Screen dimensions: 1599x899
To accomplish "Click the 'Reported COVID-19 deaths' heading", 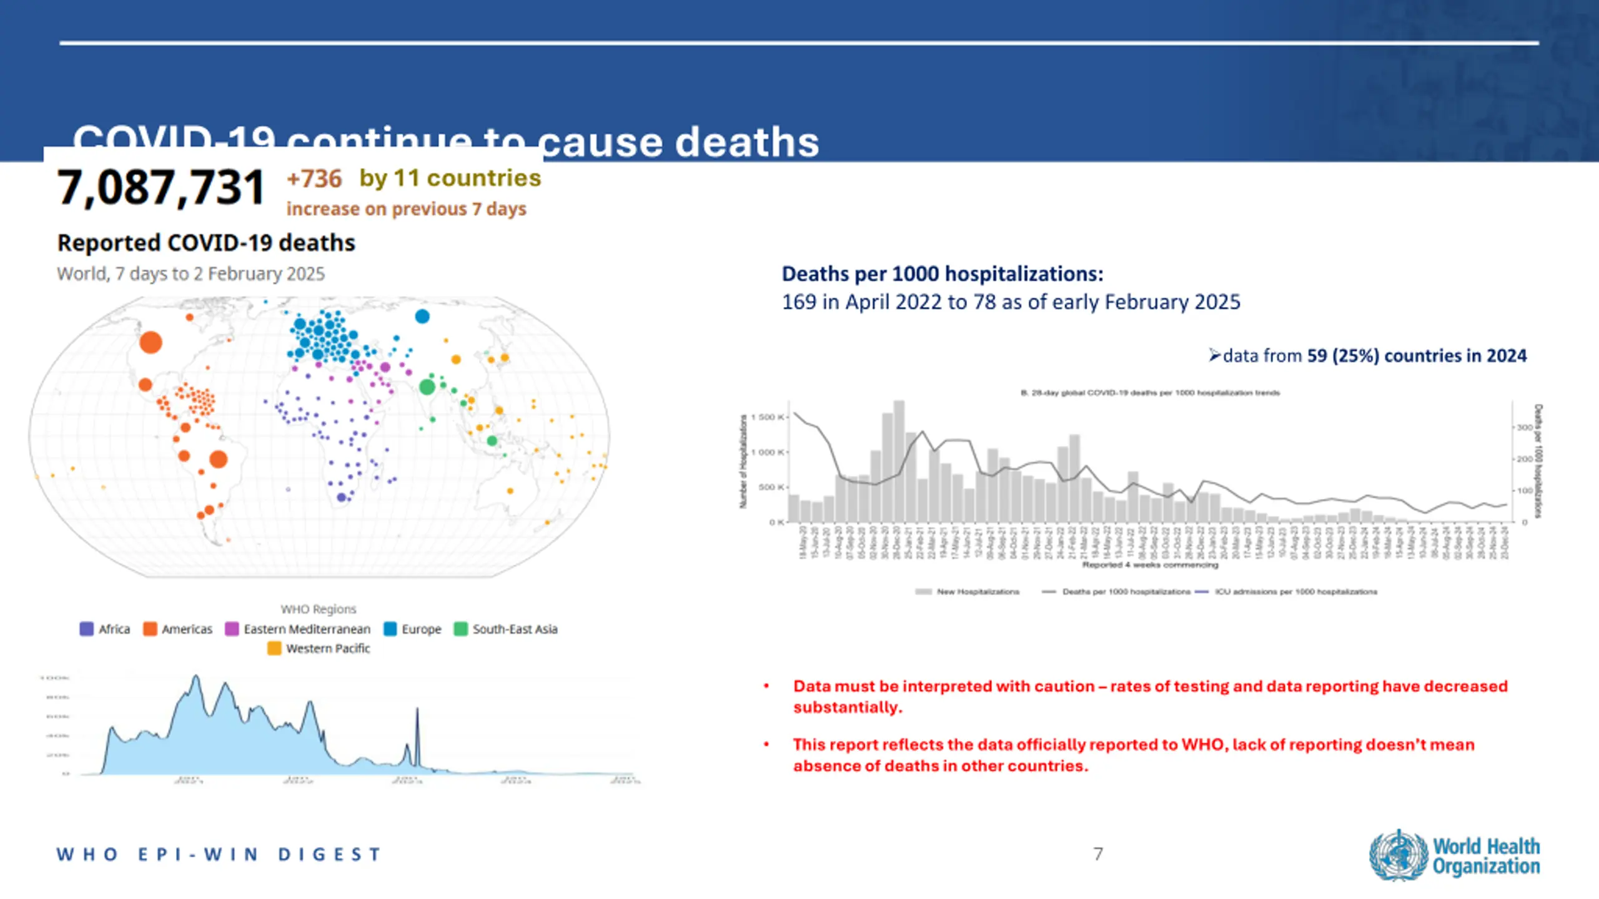I will click(x=206, y=243).
